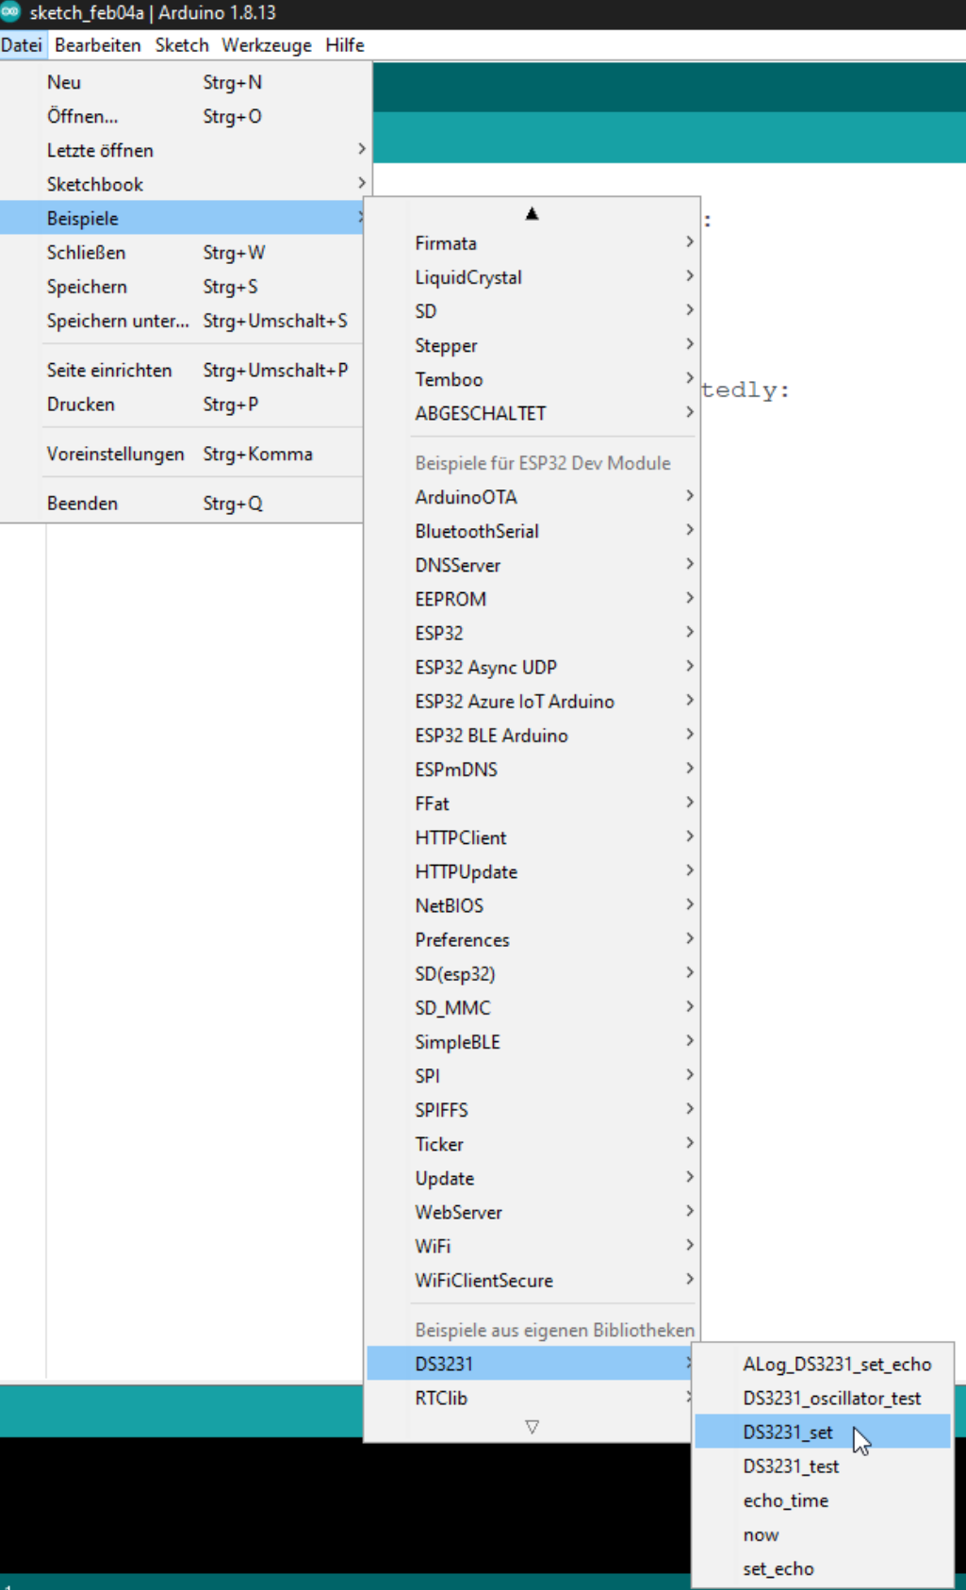Expand the BluetoothSerial examples submenu
Viewport: 966px width, 1590px height.
point(476,532)
